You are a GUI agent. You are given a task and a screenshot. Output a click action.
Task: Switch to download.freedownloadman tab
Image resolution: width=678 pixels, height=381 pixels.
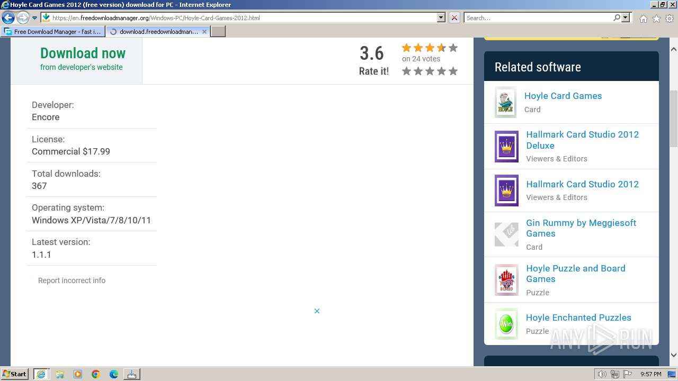point(154,32)
